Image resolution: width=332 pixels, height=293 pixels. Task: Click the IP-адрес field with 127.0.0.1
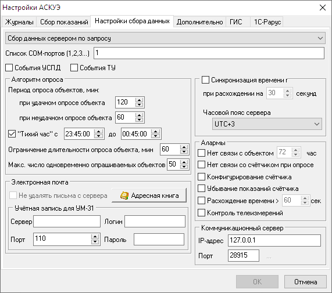tap(274, 240)
